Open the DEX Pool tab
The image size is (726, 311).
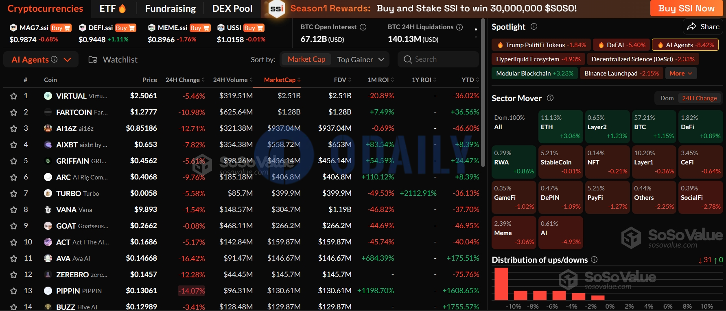(232, 9)
